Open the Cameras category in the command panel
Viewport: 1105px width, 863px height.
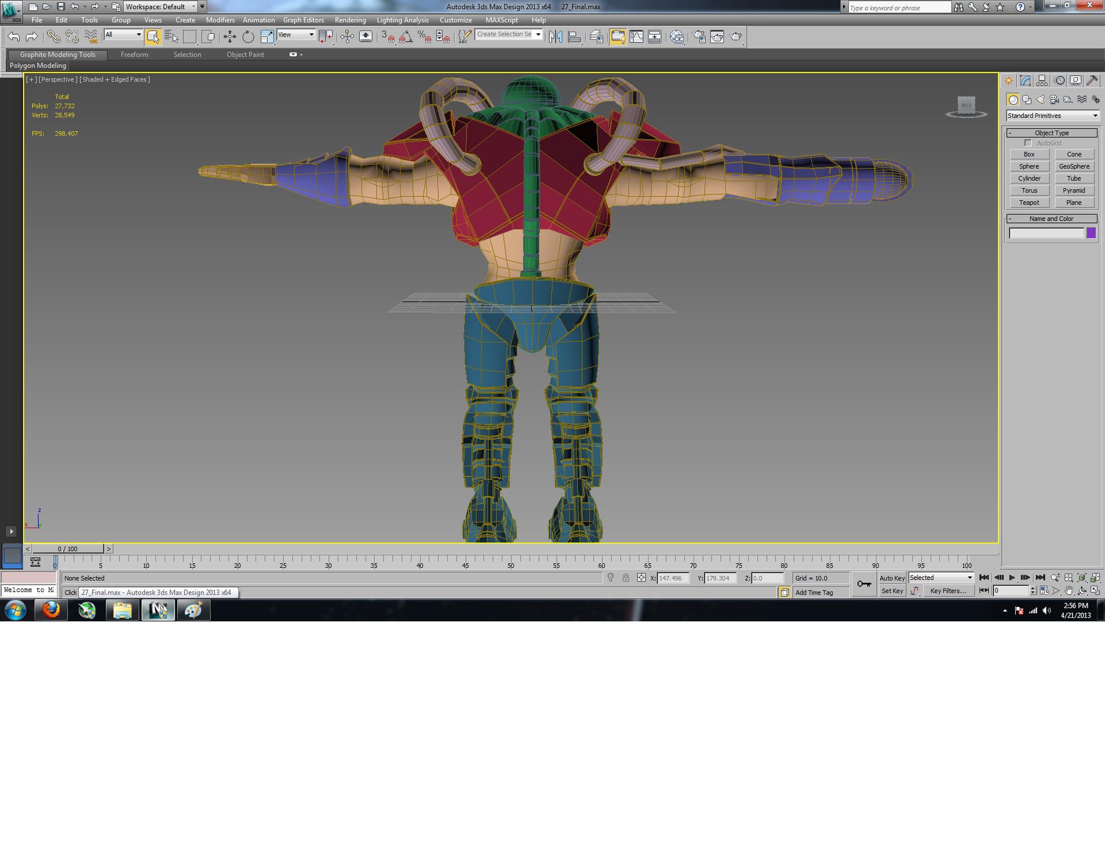click(x=1054, y=100)
